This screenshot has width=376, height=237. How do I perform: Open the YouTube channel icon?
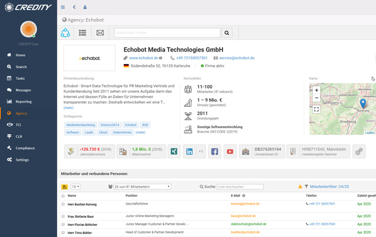(x=230, y=151)
